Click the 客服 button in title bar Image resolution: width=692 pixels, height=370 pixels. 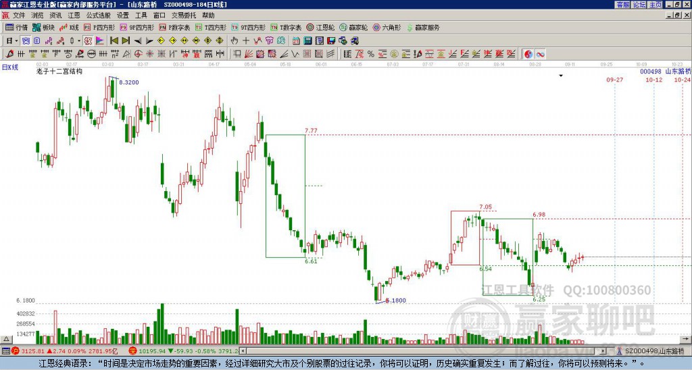[x=622, y=5]
